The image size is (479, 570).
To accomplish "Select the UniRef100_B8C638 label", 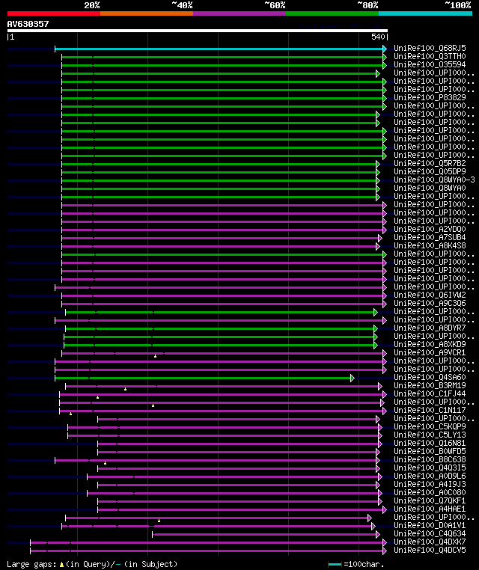I will pyautogui.click(x=430, y=459).
